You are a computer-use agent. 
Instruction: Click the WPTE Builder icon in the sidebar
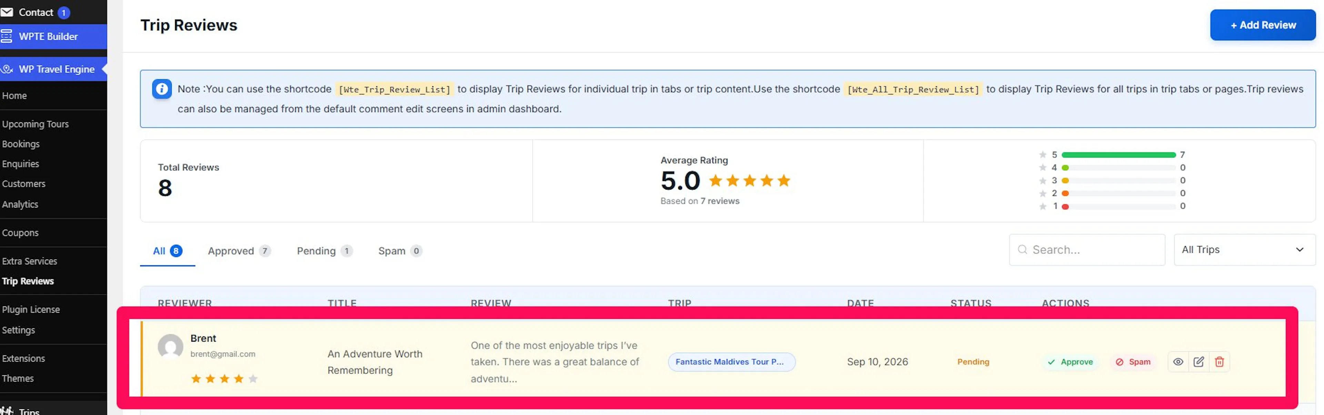coord(6,37)
